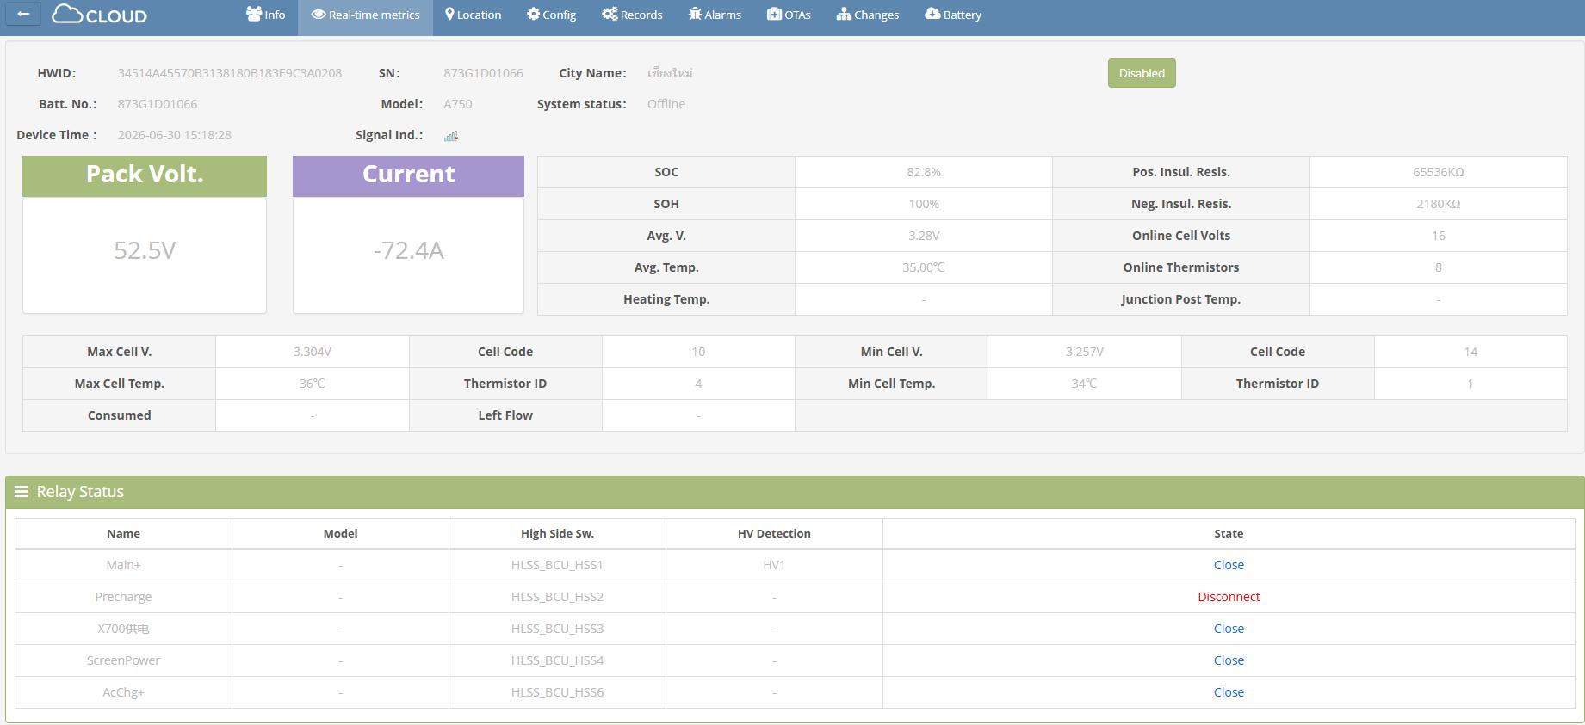The height and width of the screenshot is (725, 1585).
Task: Click the Main+ relay Close state
Action: coord(1229,565)
